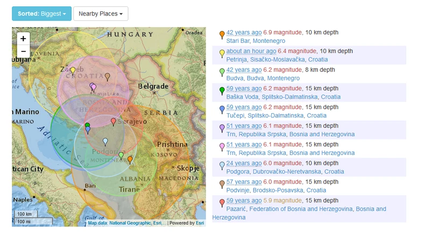Select the brown map marker in eastern Croatia
The image size is (425, 236).
click(108, 77)
